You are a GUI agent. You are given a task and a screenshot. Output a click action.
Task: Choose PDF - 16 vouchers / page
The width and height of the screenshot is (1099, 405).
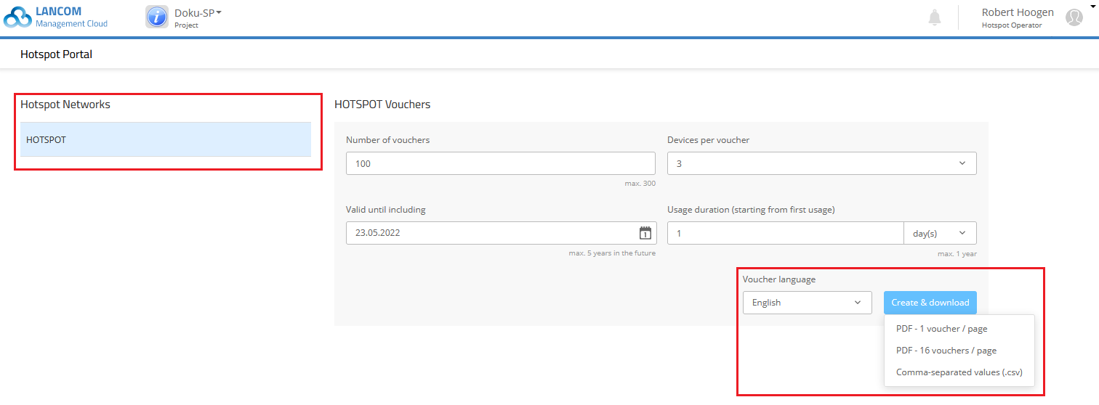point(946,351)
